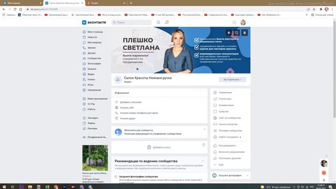Open the VK services grid icon
The height and width of the screenshot is (189, 336).
pos(234,23)
